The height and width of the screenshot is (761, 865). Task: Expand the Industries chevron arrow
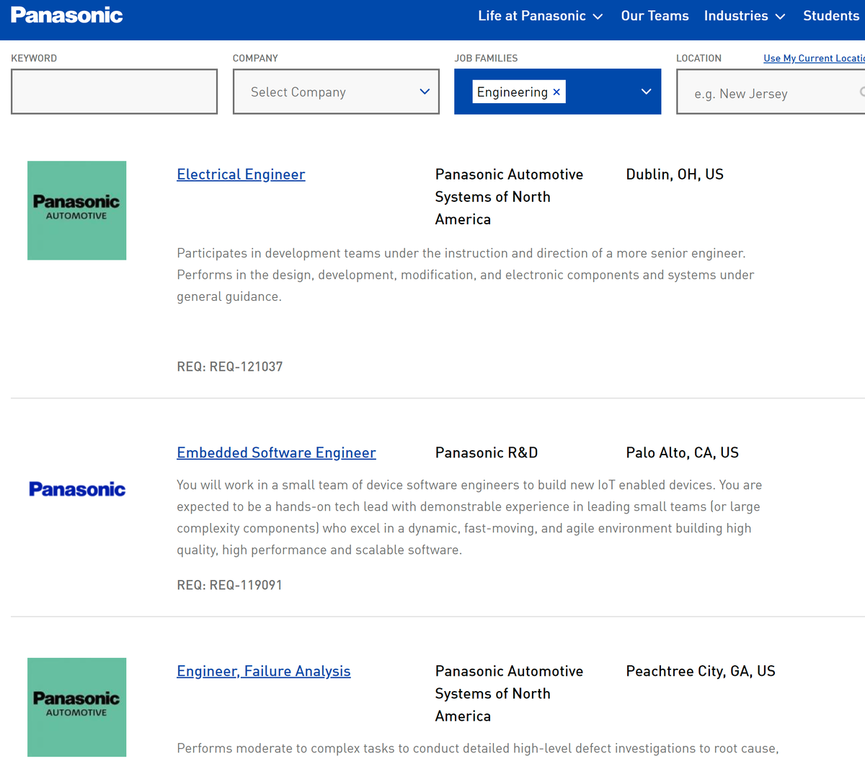pos(780,17)
